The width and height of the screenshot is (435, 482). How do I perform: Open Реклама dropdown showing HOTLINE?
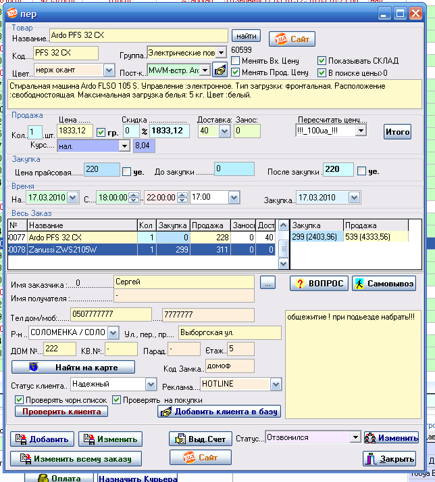tap(275, 385)
